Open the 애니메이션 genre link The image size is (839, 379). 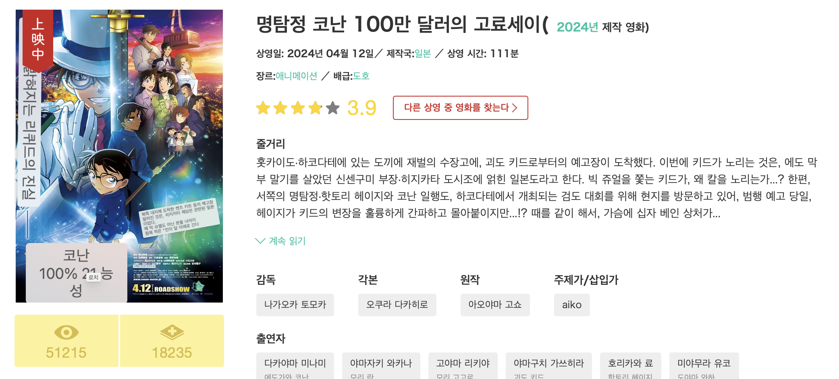pos(297,75)
